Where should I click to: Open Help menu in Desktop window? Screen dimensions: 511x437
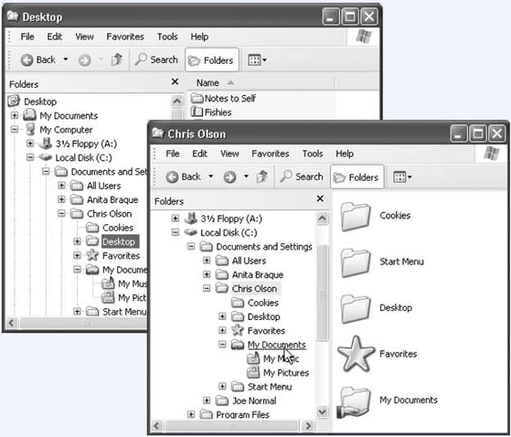pyautogui.click(x=200, y=37)
